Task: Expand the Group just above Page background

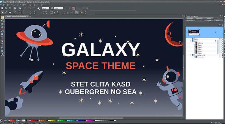Action: [x=194, y=53]
